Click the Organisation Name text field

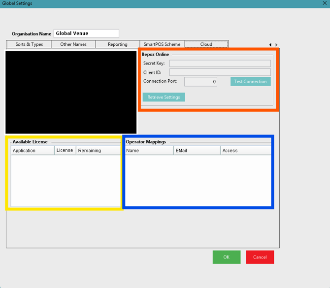coord(86,33)
